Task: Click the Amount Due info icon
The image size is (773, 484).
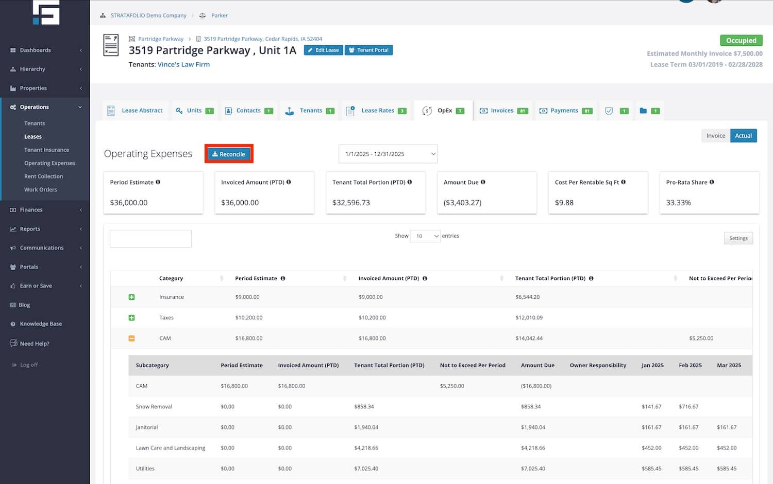Action: pos(483,182)
